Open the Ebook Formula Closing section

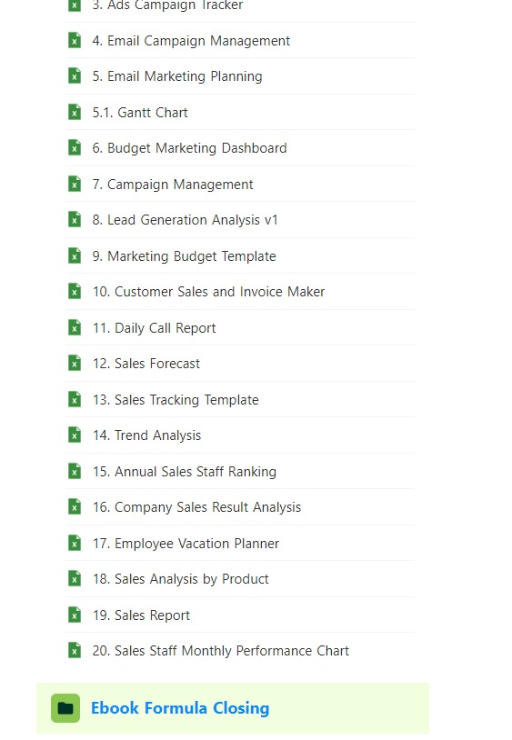pos(180,708)
